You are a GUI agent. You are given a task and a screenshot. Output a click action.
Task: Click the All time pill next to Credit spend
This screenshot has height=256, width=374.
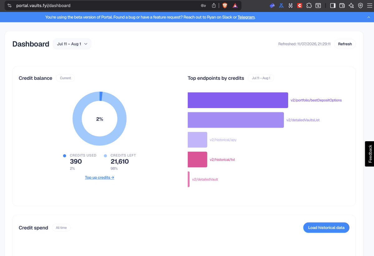pos(61,228)
